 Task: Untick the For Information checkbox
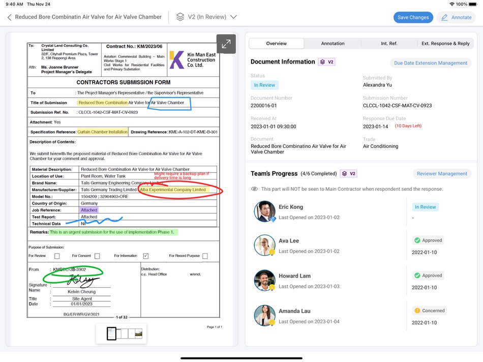[x=146, y=256]
